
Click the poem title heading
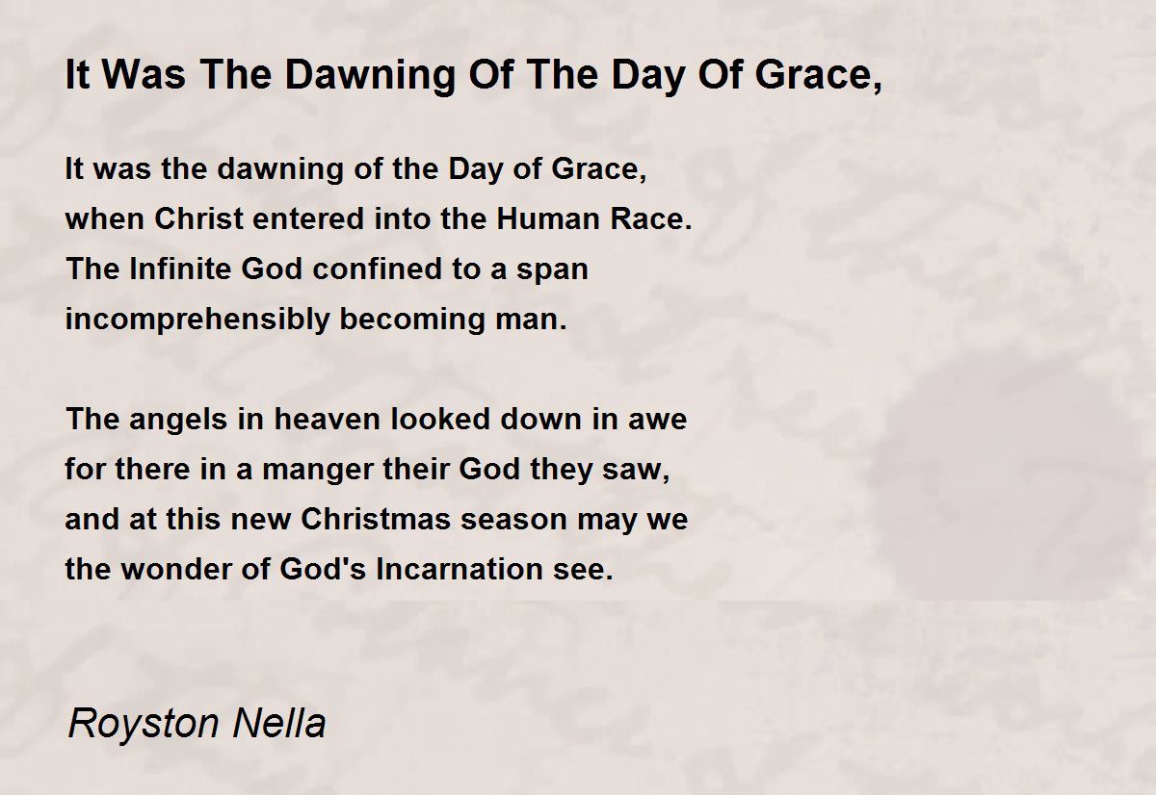473,77
